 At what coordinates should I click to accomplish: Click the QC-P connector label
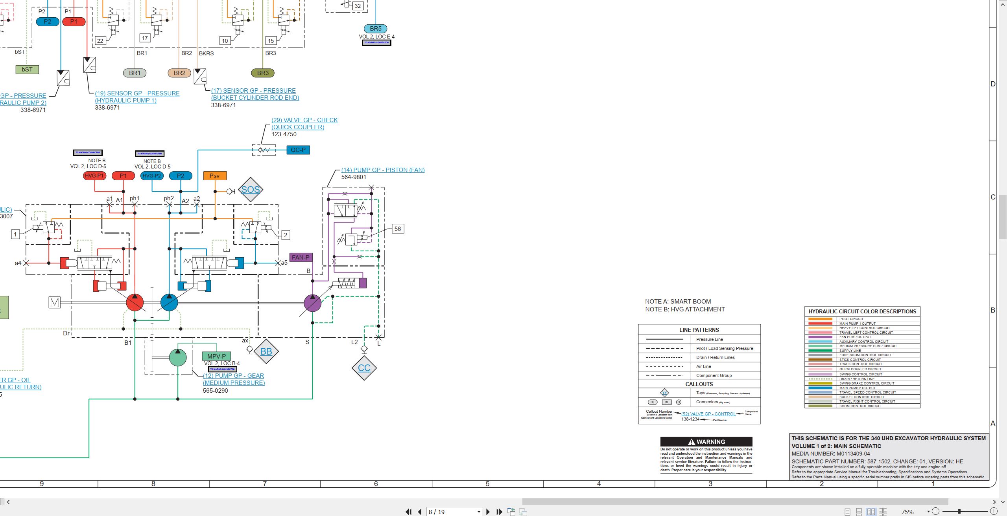click(298, 150)
